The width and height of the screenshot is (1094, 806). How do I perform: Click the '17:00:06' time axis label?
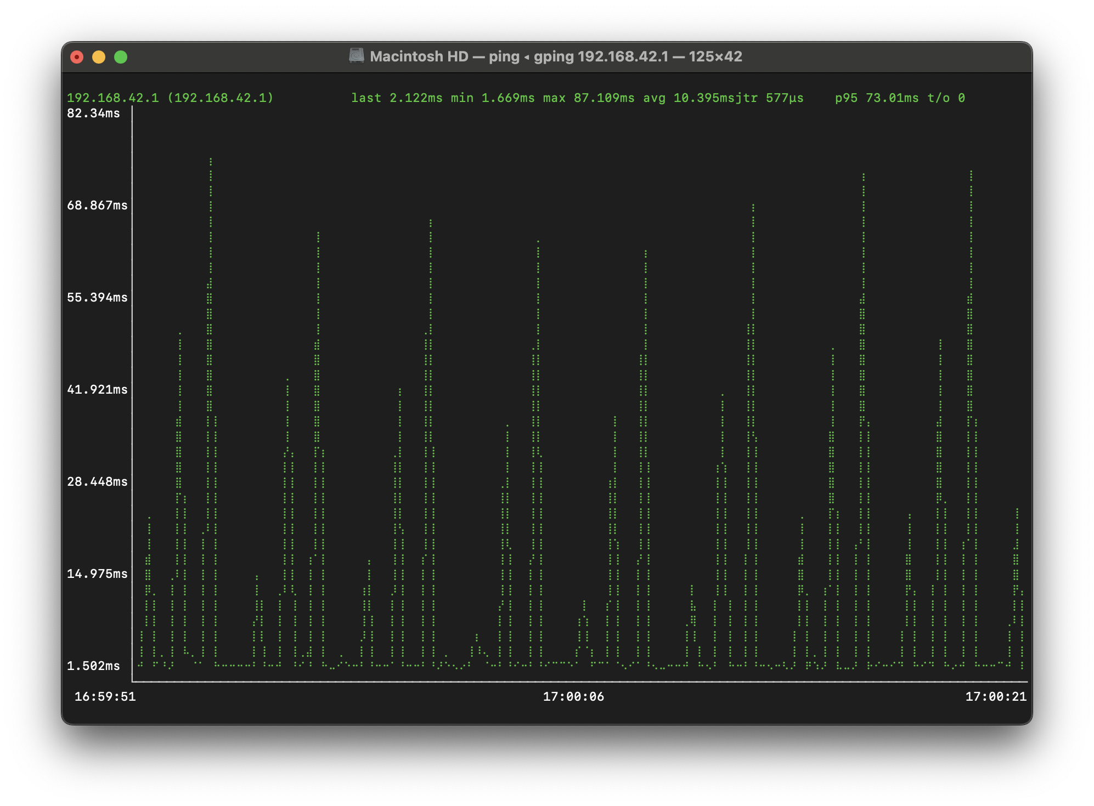pos(573,697)
